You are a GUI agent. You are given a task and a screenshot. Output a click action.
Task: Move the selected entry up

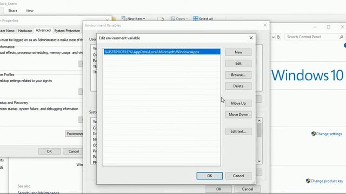click(x=238, y=103)
